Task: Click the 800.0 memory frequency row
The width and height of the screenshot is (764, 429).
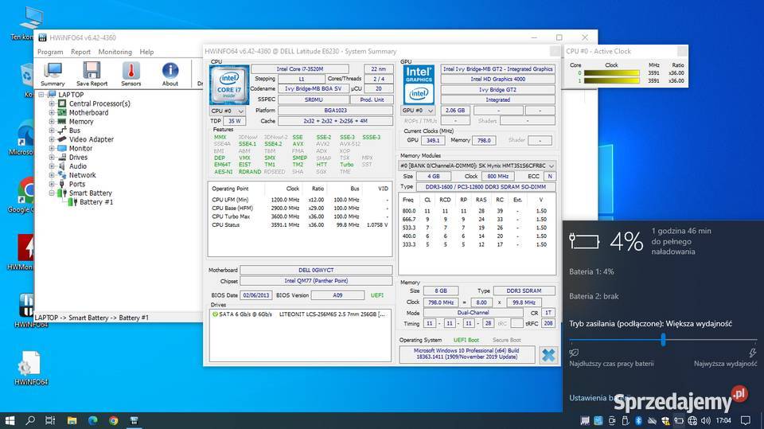Action: (476, 211)
